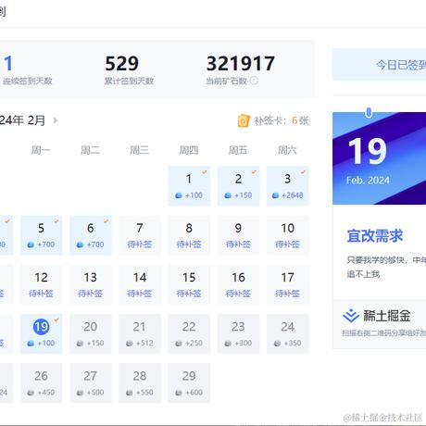The image size is (426, 426).
Task: Select calendar day 26 with +450
Action: click(x=41, y=383)
